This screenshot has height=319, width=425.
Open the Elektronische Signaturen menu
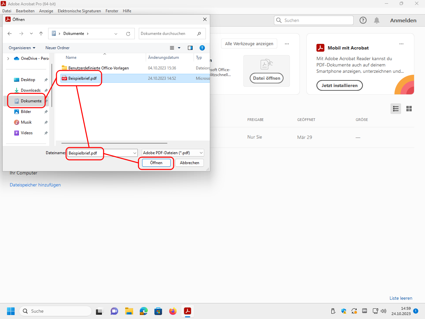pos(79,11)
